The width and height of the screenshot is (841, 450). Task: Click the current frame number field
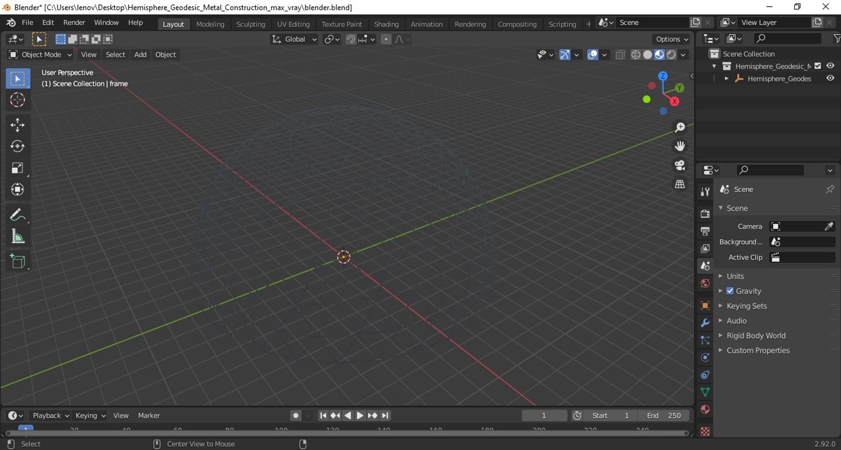click(544, 415)
